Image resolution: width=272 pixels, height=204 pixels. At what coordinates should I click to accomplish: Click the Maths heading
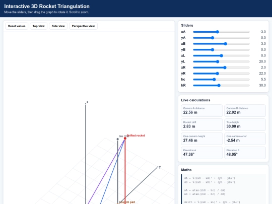point(186,170)
